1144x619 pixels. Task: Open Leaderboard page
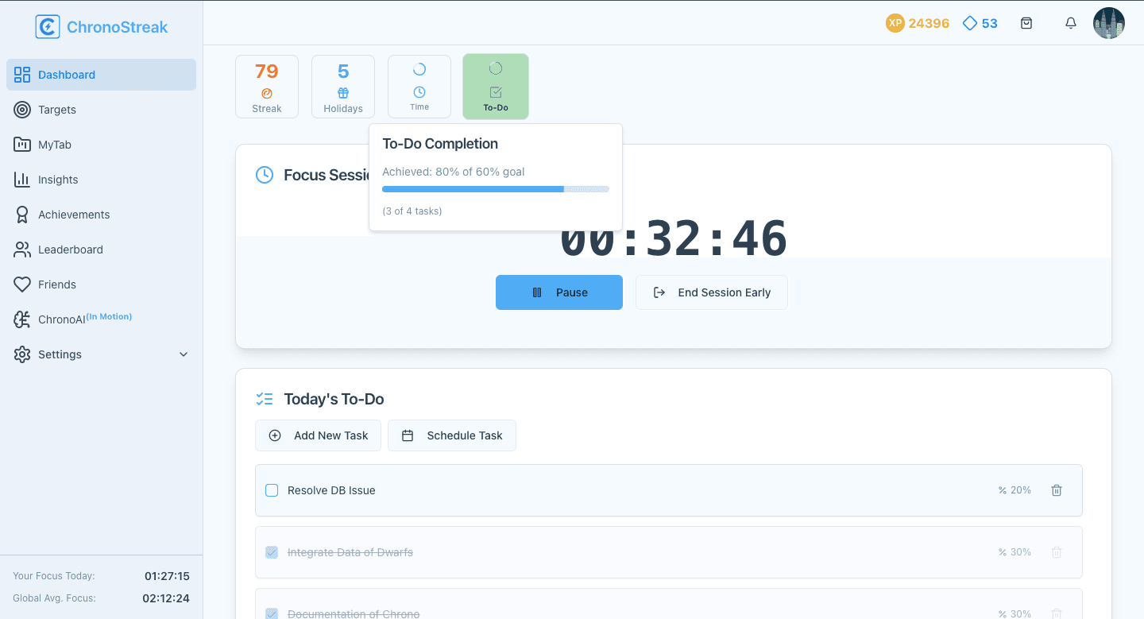coord(101,250)
